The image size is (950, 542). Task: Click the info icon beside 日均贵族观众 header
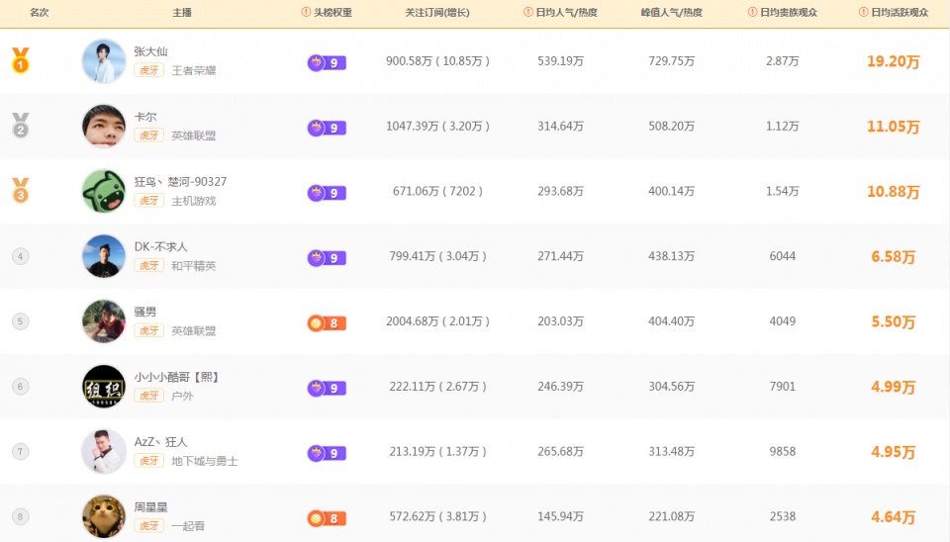pyautogui.click(x=752, y=12)
